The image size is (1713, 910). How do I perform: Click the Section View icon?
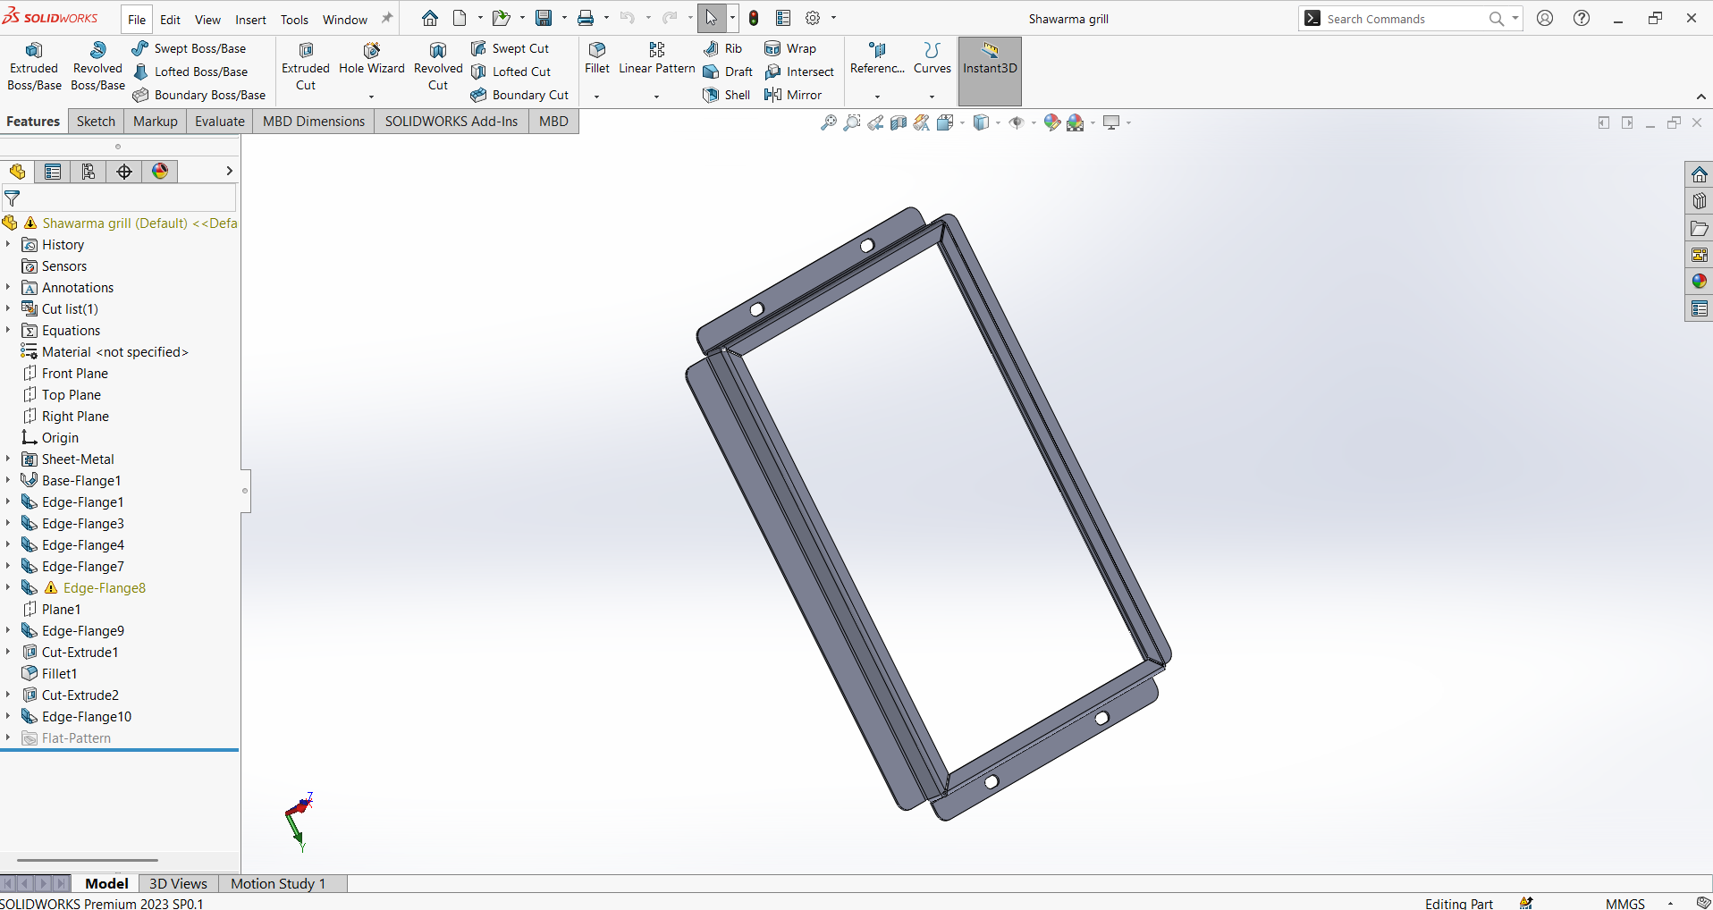(x=899, y=122)
